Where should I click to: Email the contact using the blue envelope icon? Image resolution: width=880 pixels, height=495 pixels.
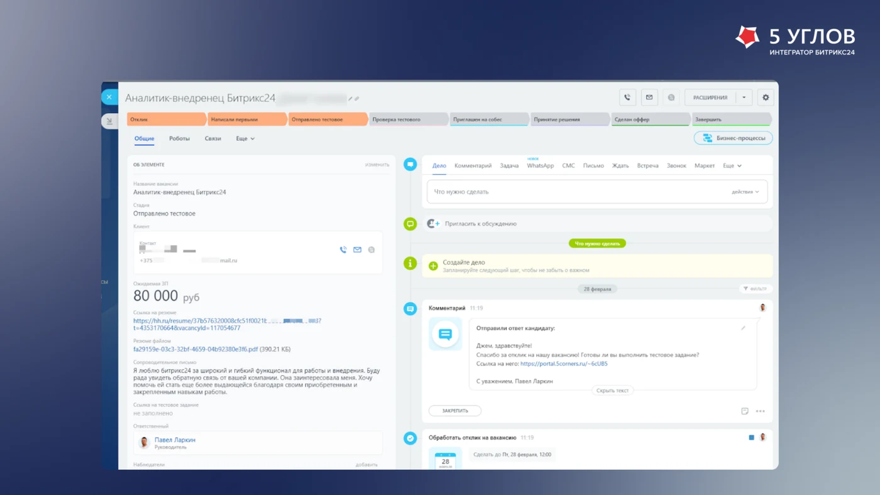pos(357,249)
